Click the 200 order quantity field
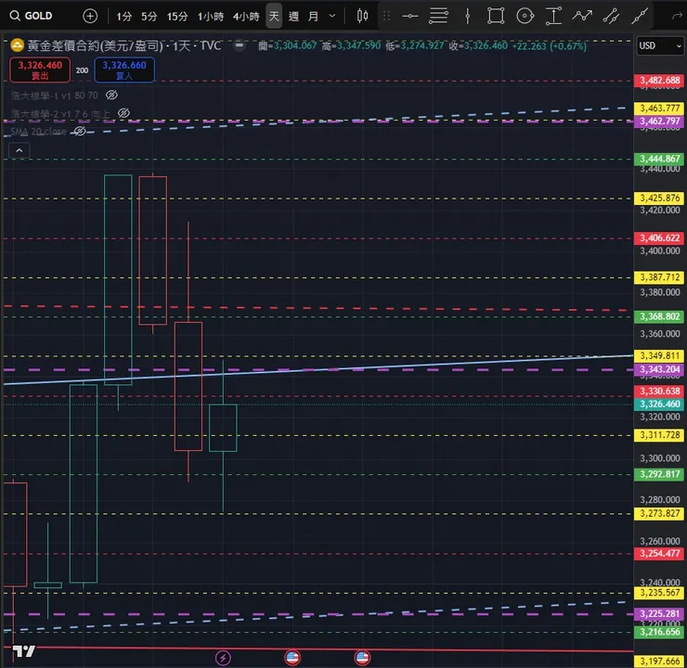The width and height of the screenshot is (687, 668). pyautogui.click(x=82, y=71)
